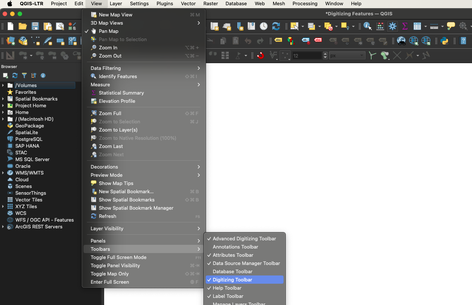Image resolution: width=472 pixels, height=305 pixels.
Task: Open the Python Console icon
Action: coord(444,41)
